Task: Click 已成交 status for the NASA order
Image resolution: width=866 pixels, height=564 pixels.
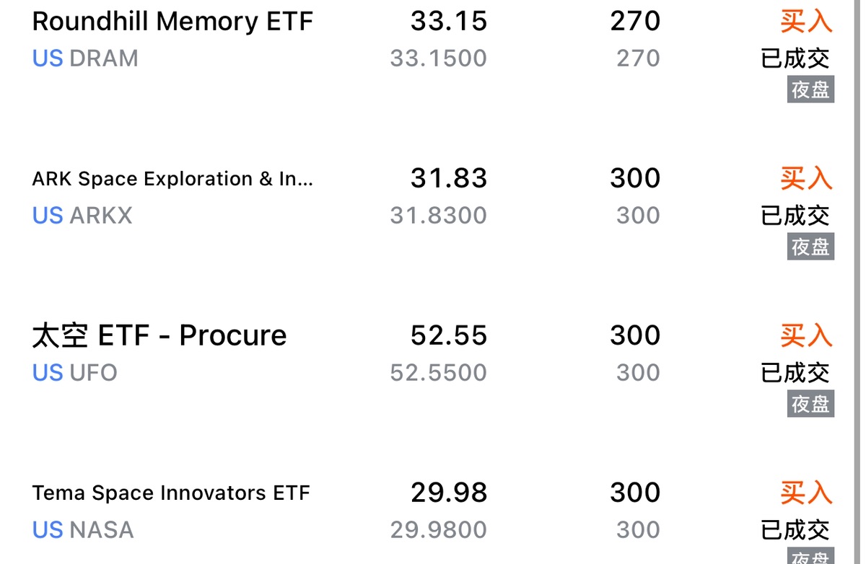Action: [795, 530]
